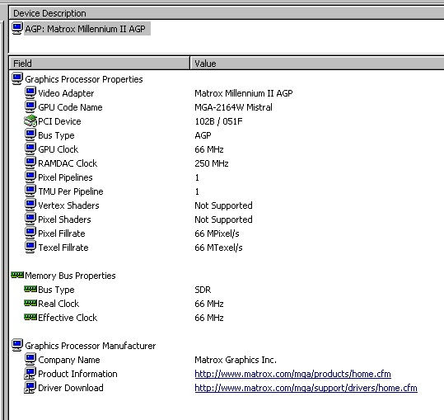Select the Company Name field label
The width and height of the screenshot is (444, 420).
coord(69,360)
